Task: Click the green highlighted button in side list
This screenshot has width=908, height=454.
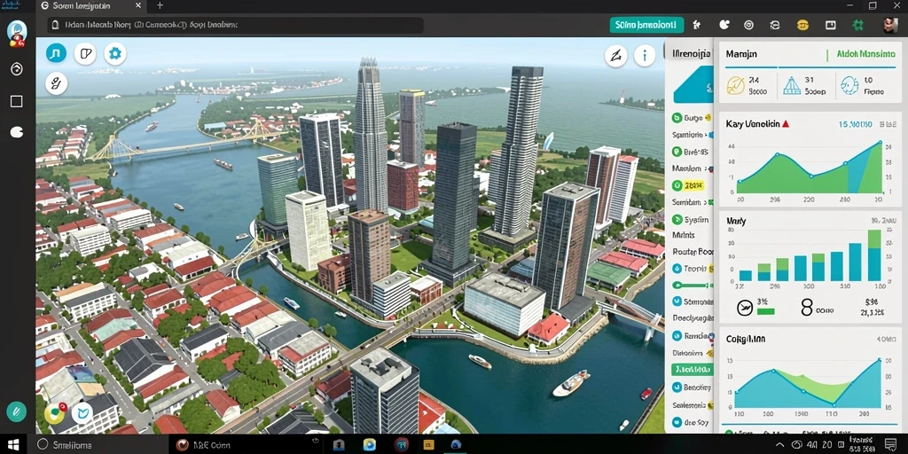Action: point(692,369)
